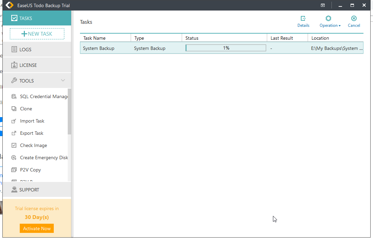Open the LOGS section

pos(37,49)
